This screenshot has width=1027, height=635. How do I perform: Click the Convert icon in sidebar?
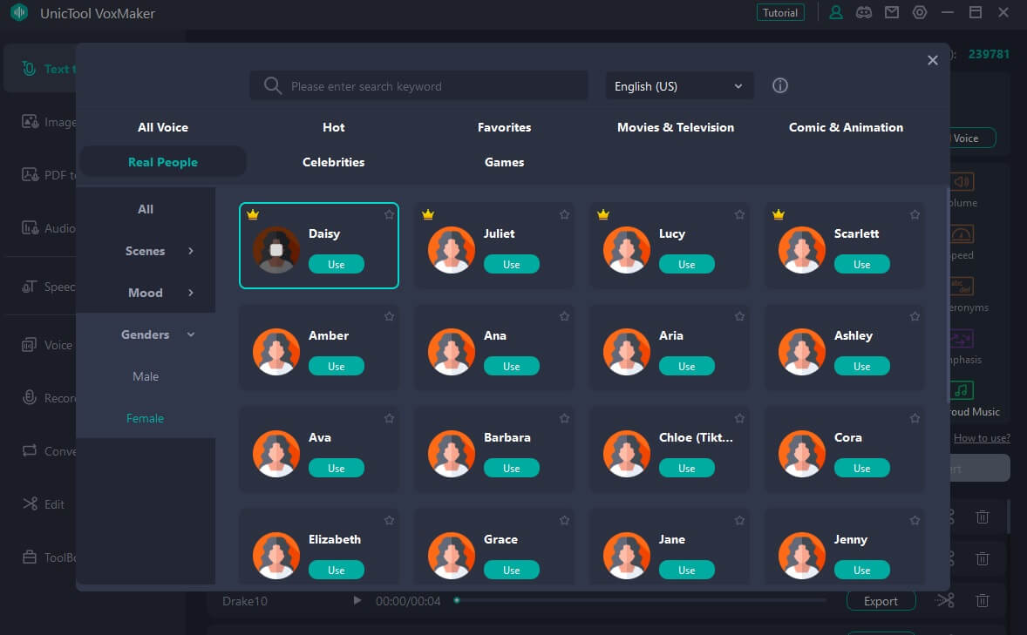(x=31, y=450)
